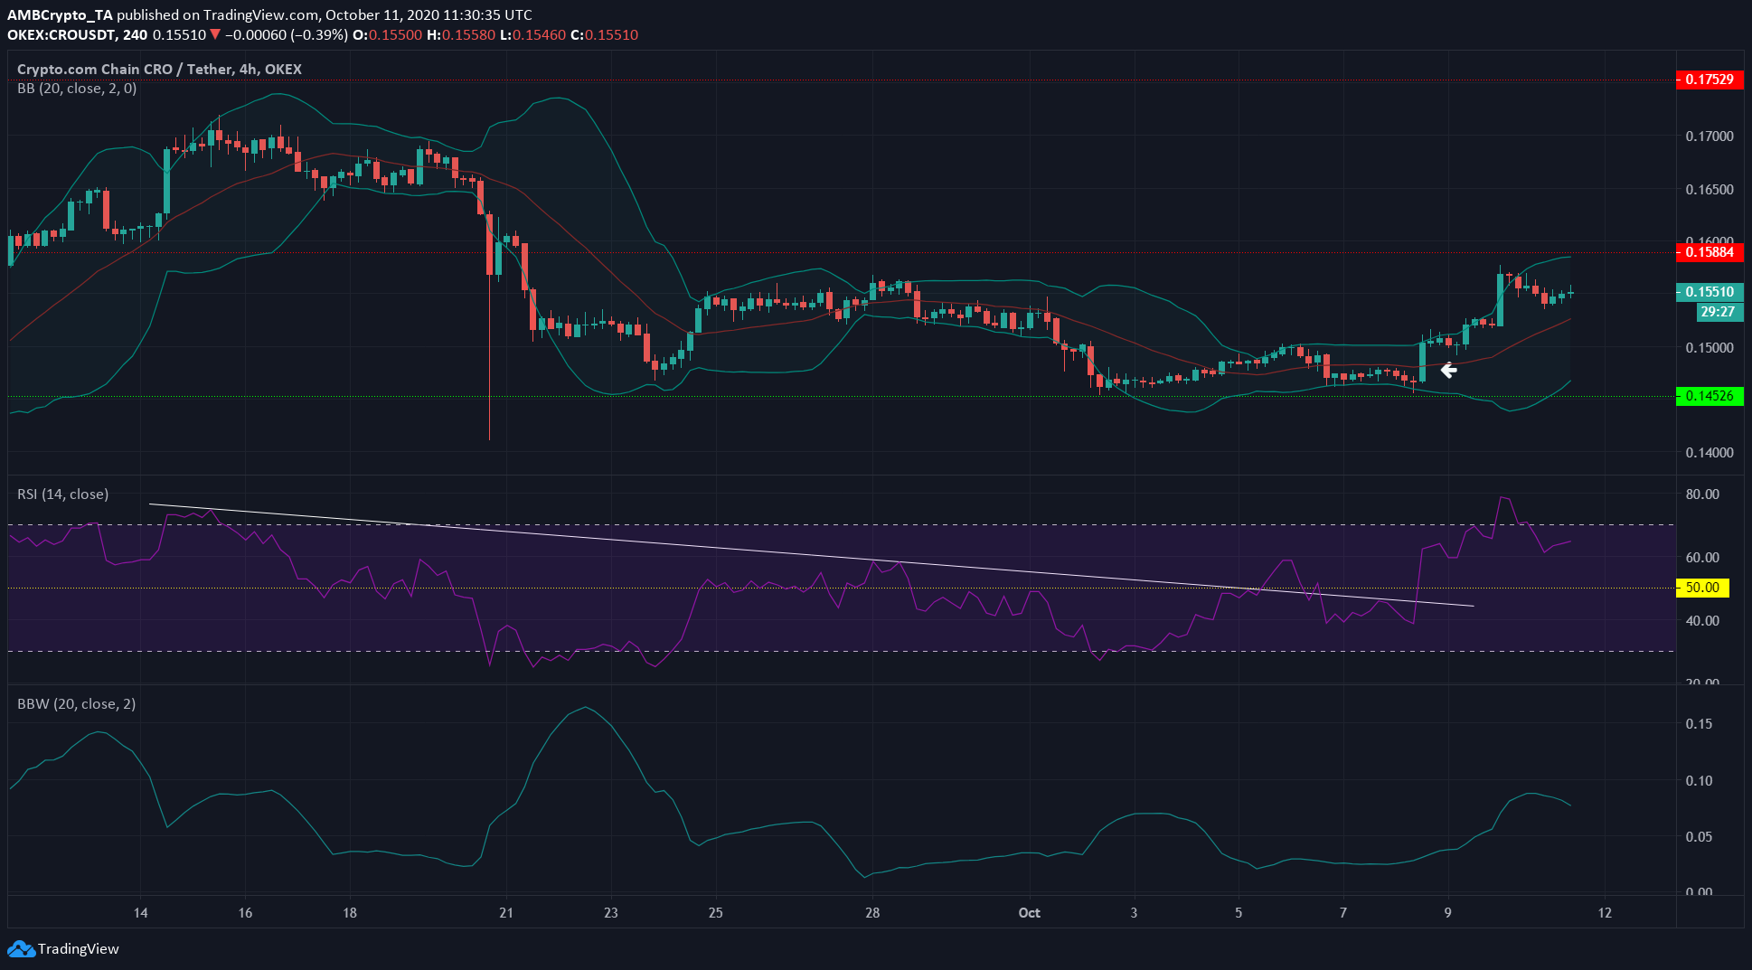Click the AMBCrypto_TA publisher name
Screen dimensions: 1752x970
(x=60, y=15)
